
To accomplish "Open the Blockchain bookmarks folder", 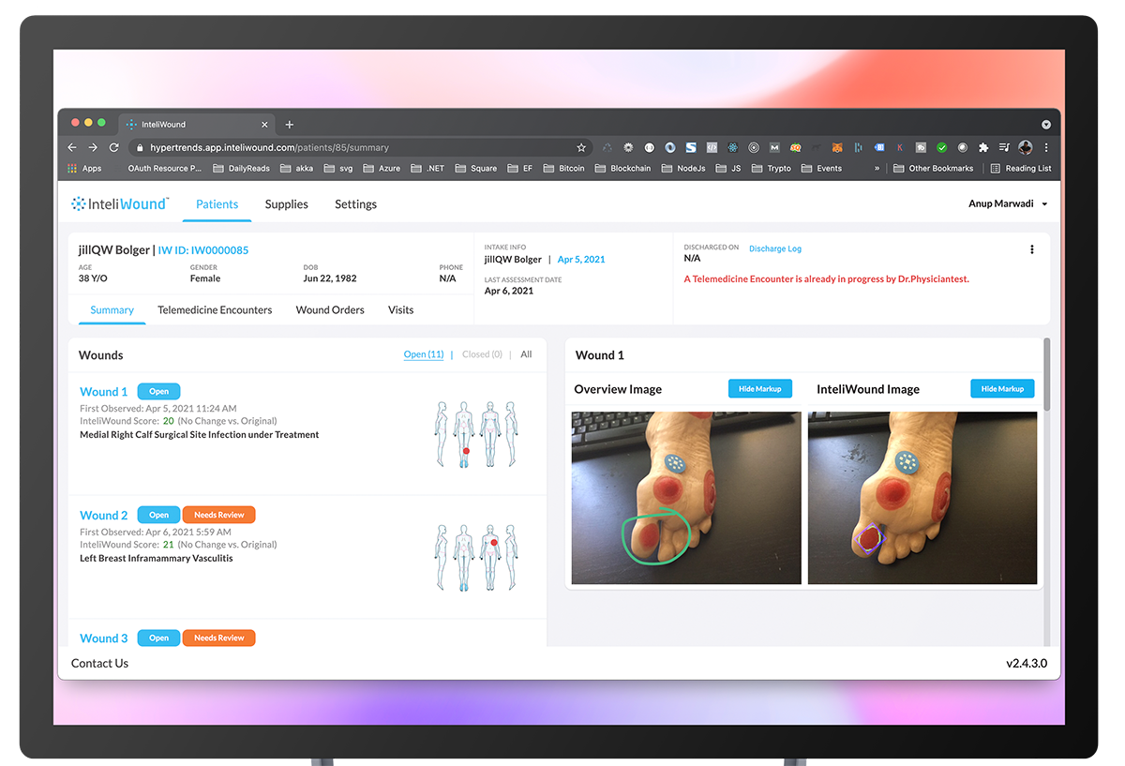I will (622, 169).
